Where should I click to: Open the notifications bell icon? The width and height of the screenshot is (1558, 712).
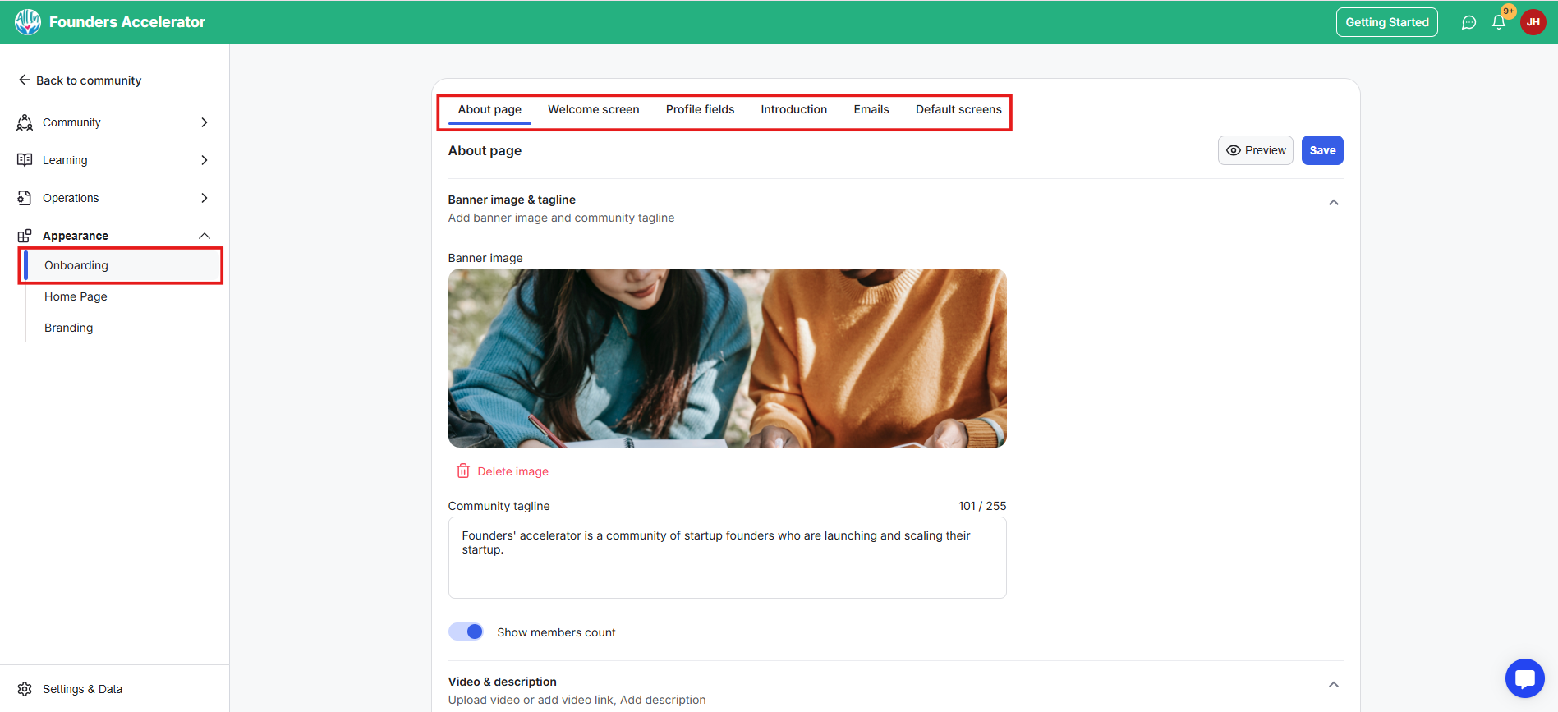click(x=1499, y=22)
